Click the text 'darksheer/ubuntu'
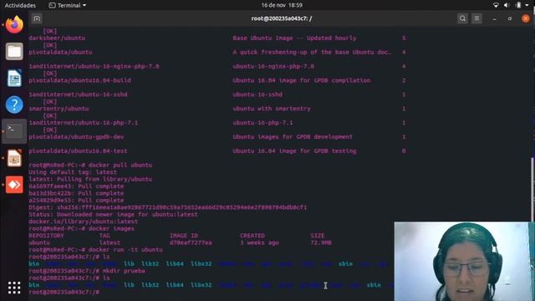 point(57,38)
